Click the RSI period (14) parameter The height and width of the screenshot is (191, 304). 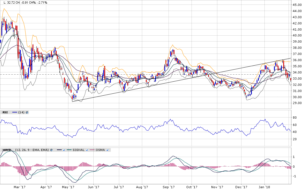pyautogui.click(x=21, y=112)
